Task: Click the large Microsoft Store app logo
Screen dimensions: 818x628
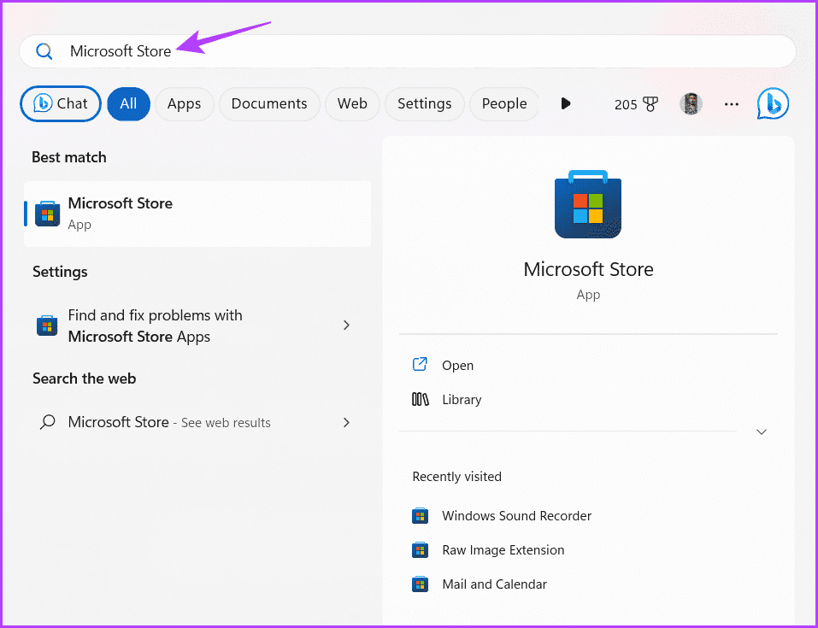Action: pyautogui.click(x=588, y=204)
